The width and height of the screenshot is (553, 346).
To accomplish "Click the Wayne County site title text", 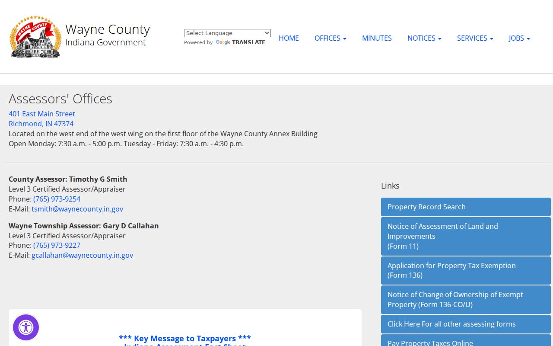I will coord(108,29).
